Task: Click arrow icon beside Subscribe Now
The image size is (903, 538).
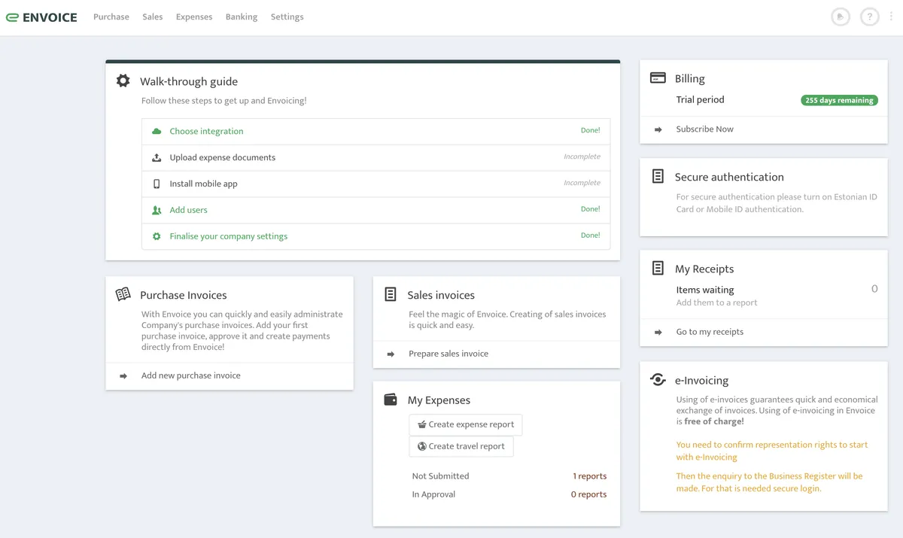Action: [658, 129]
